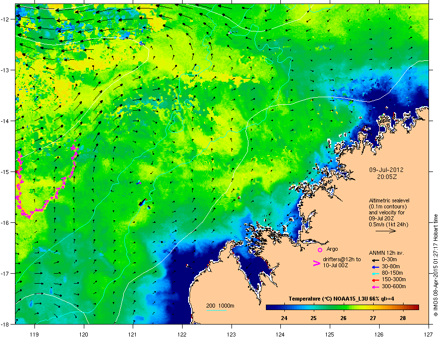439x339 pixels.
Task: Click the '09-Jul 20Z' legend line
Action: (x=382, y=218)
